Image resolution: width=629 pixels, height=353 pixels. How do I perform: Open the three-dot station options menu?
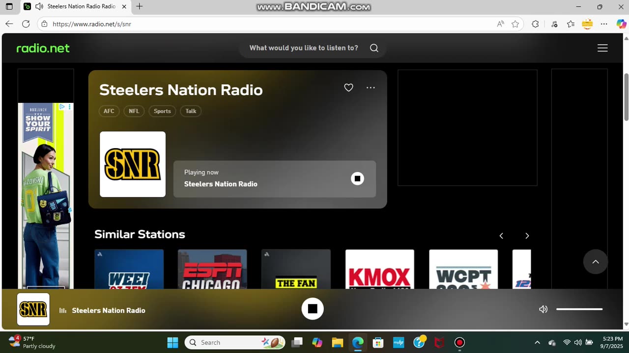371,88
